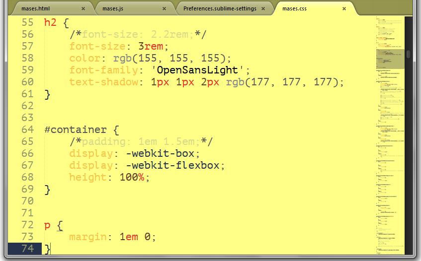Click the closing brace on line 61
Image resolution: width=421 pixels, height=261 pixels.
(47, 94)
